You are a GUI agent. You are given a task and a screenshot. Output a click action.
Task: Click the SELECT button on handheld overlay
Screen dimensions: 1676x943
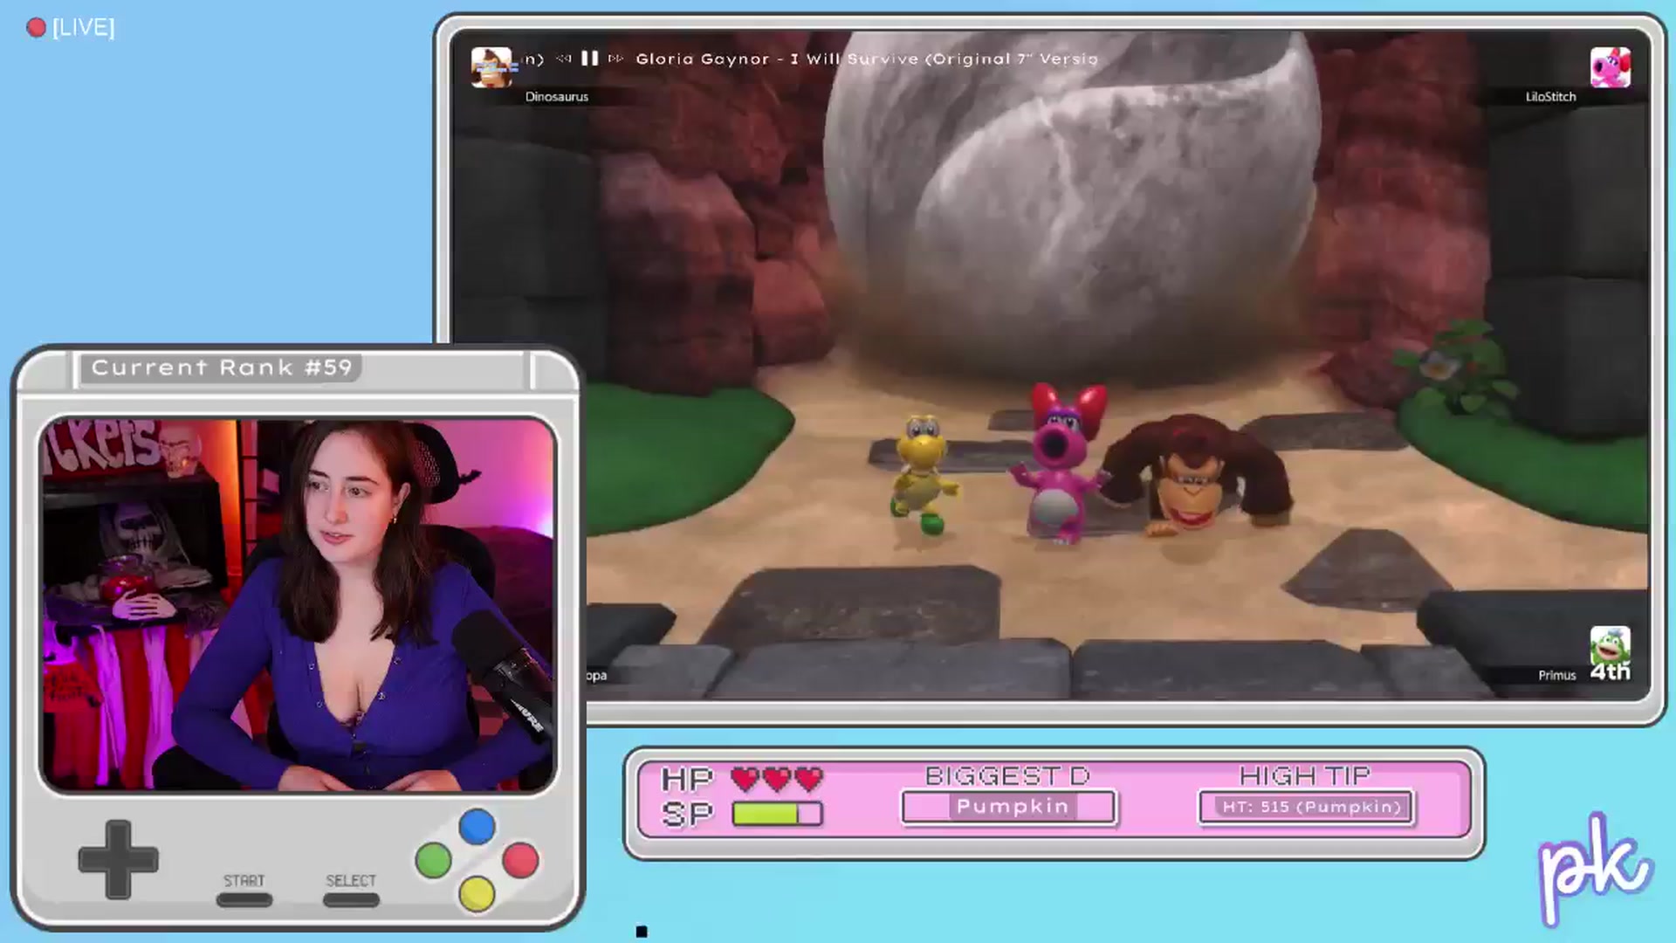coord(351,898)
